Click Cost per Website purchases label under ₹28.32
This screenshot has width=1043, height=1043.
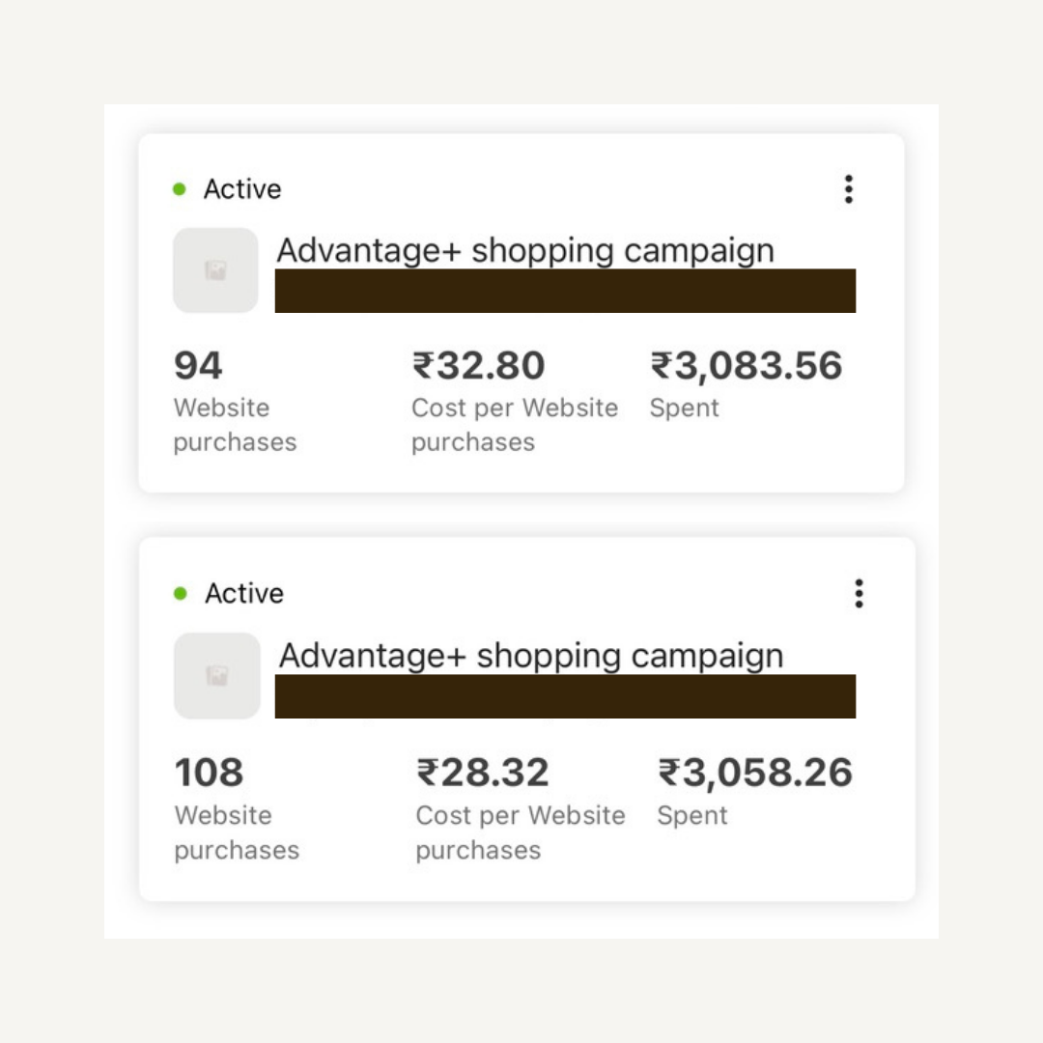(520, 832)
